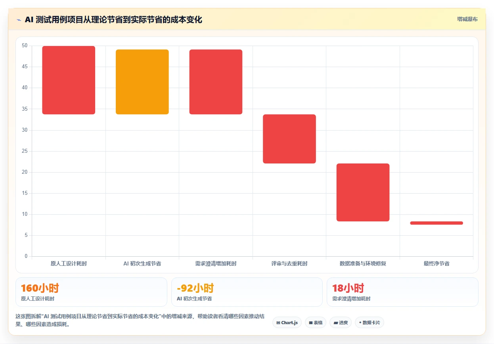The height and width of the screenshot is (344, 494).
Task: Select the 需求澄清增加耗时 bar
Action: pos(216,82)
